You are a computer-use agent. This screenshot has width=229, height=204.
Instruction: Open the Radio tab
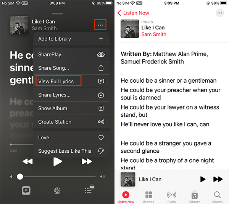pyautogui.click(x=172, y=197)
